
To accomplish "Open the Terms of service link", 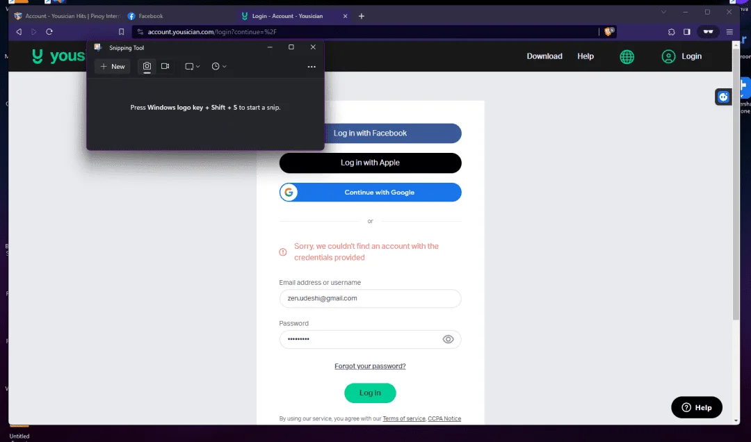I will (404, 418).
